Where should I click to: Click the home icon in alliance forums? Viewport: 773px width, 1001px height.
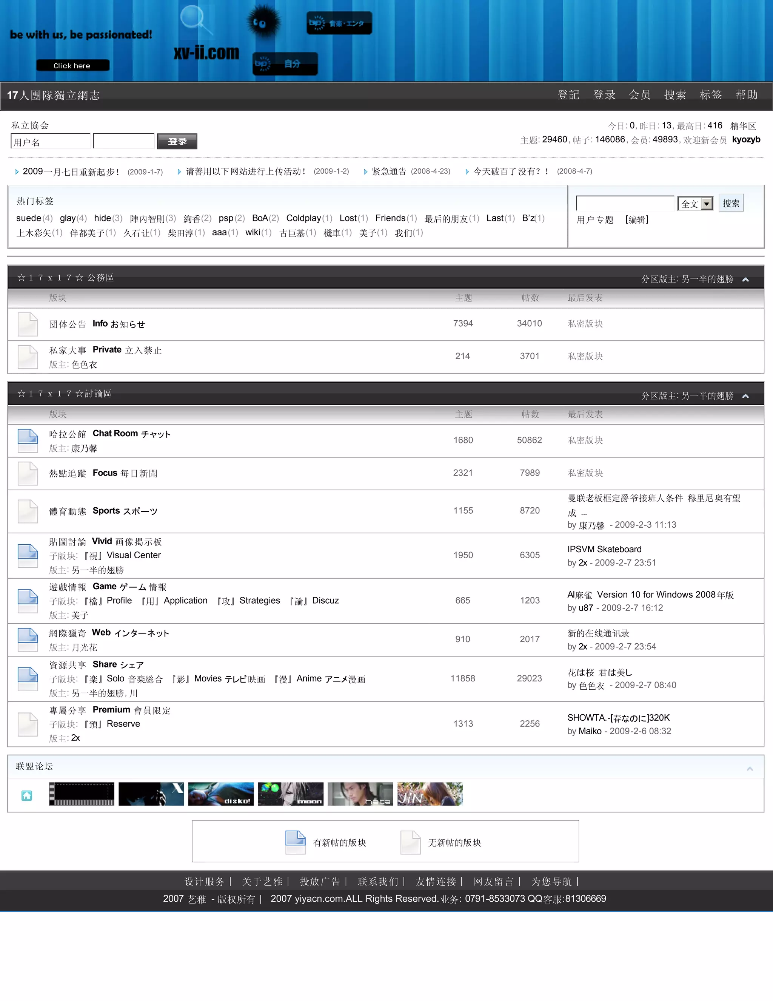[x=26, y=796]
